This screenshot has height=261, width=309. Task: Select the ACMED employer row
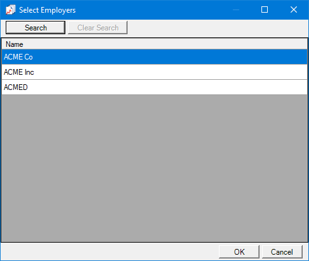click(x=154, y=87)
